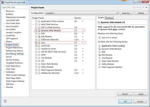Open JAXB version dropdown arrow

[x=83, y=55]
